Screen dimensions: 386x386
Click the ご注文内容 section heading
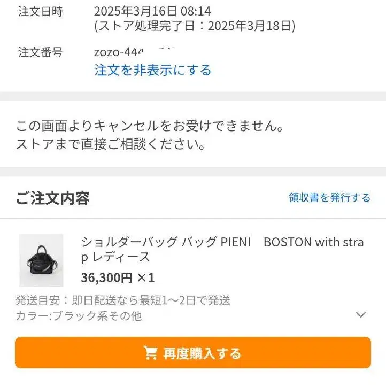52,198
